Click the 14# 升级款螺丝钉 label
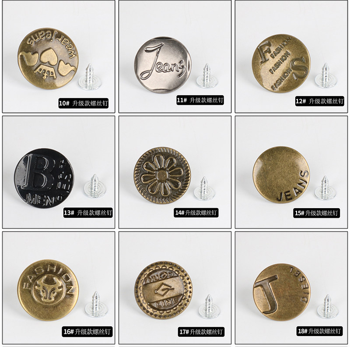Image resolution: width=350 pixels, height=347 pixels. coord(196,212)
